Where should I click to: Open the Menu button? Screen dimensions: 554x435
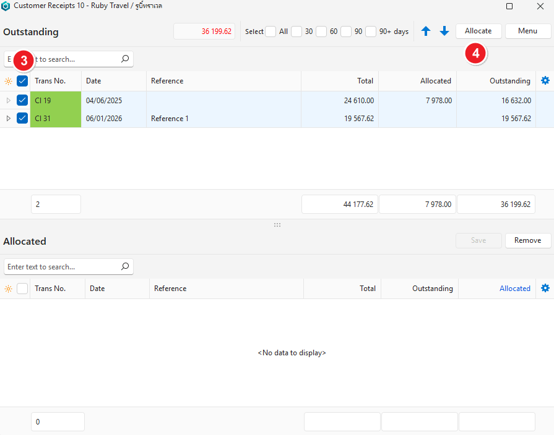pos(527,31)
